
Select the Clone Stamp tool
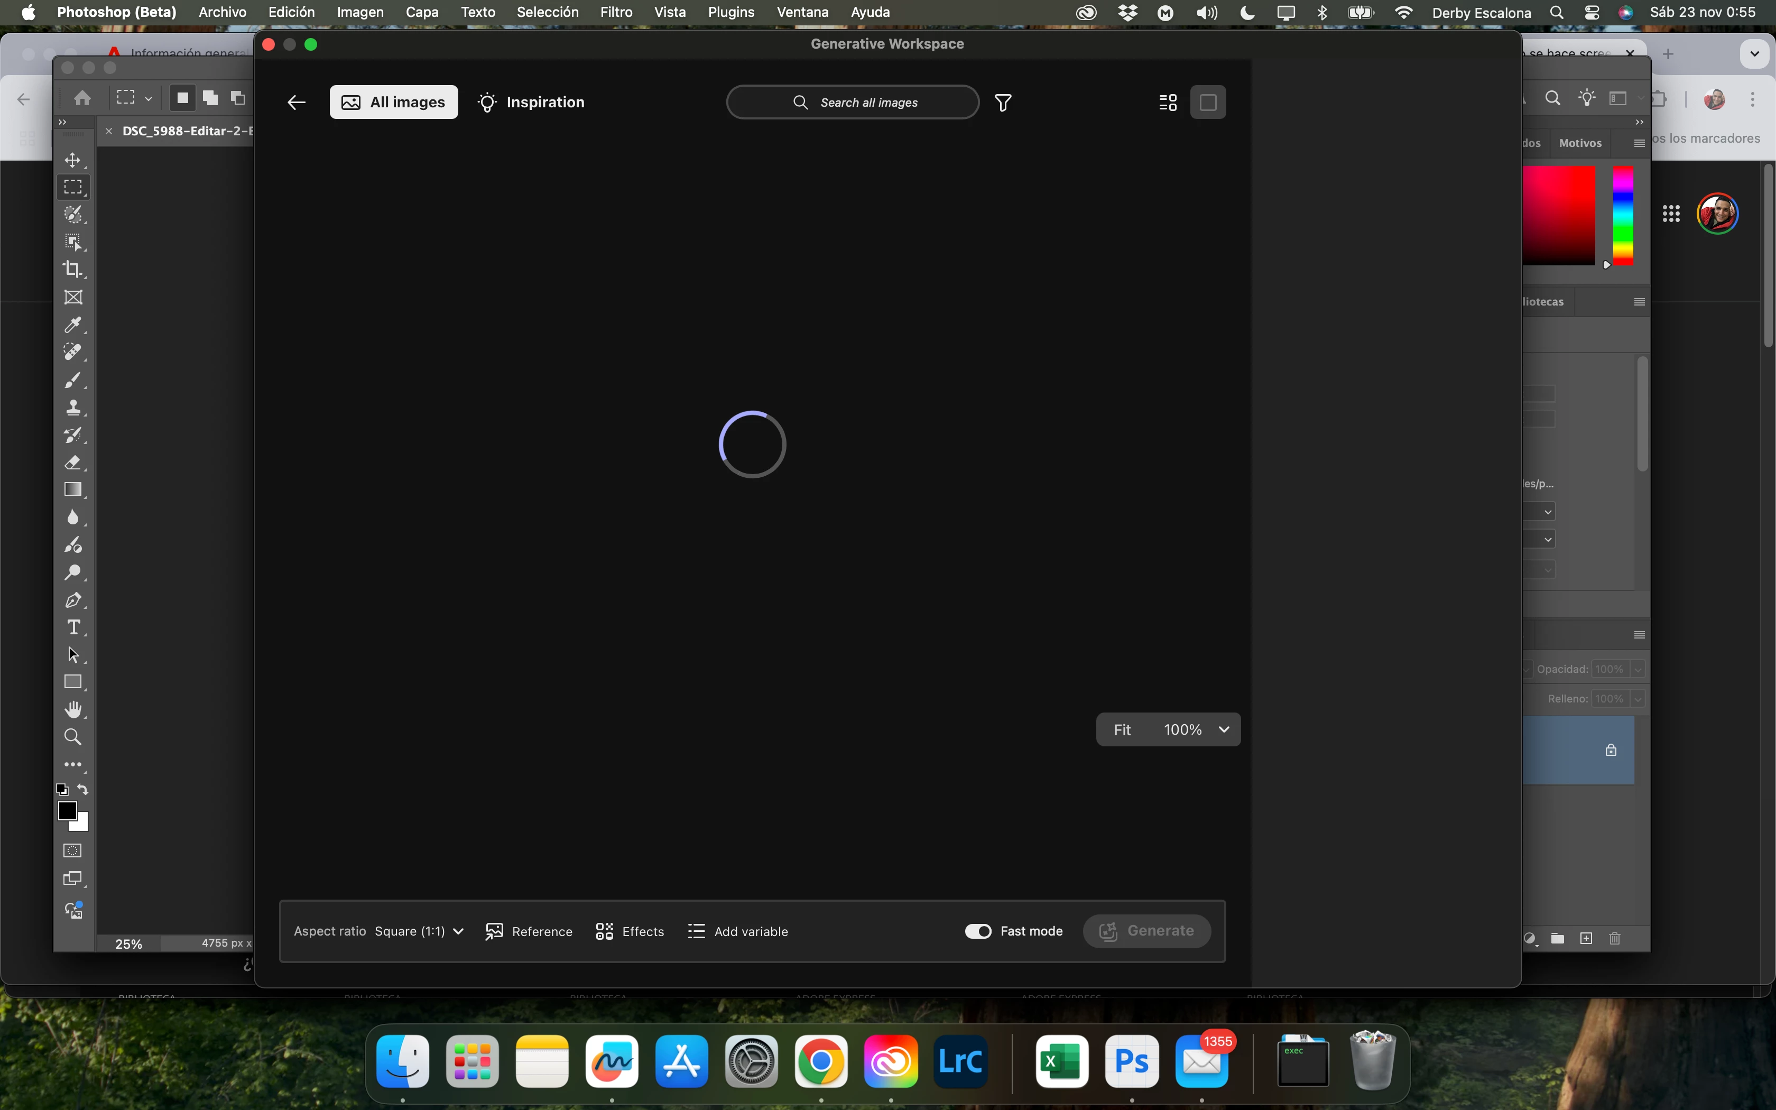tap(72, 408)
